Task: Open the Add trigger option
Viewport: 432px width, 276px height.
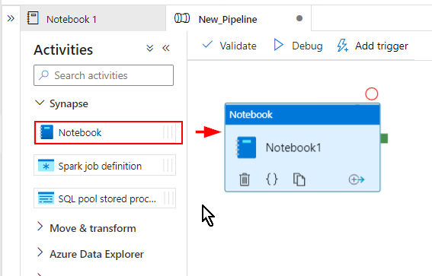Action: pos(373,46)
